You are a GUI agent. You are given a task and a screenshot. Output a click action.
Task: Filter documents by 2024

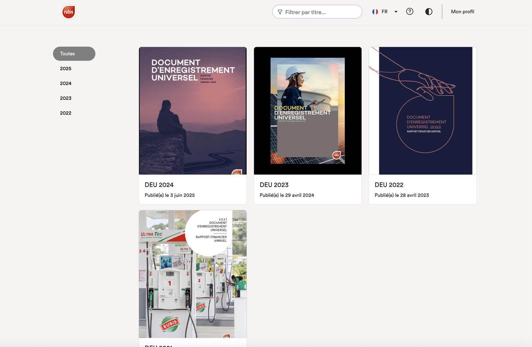(66, 83)
